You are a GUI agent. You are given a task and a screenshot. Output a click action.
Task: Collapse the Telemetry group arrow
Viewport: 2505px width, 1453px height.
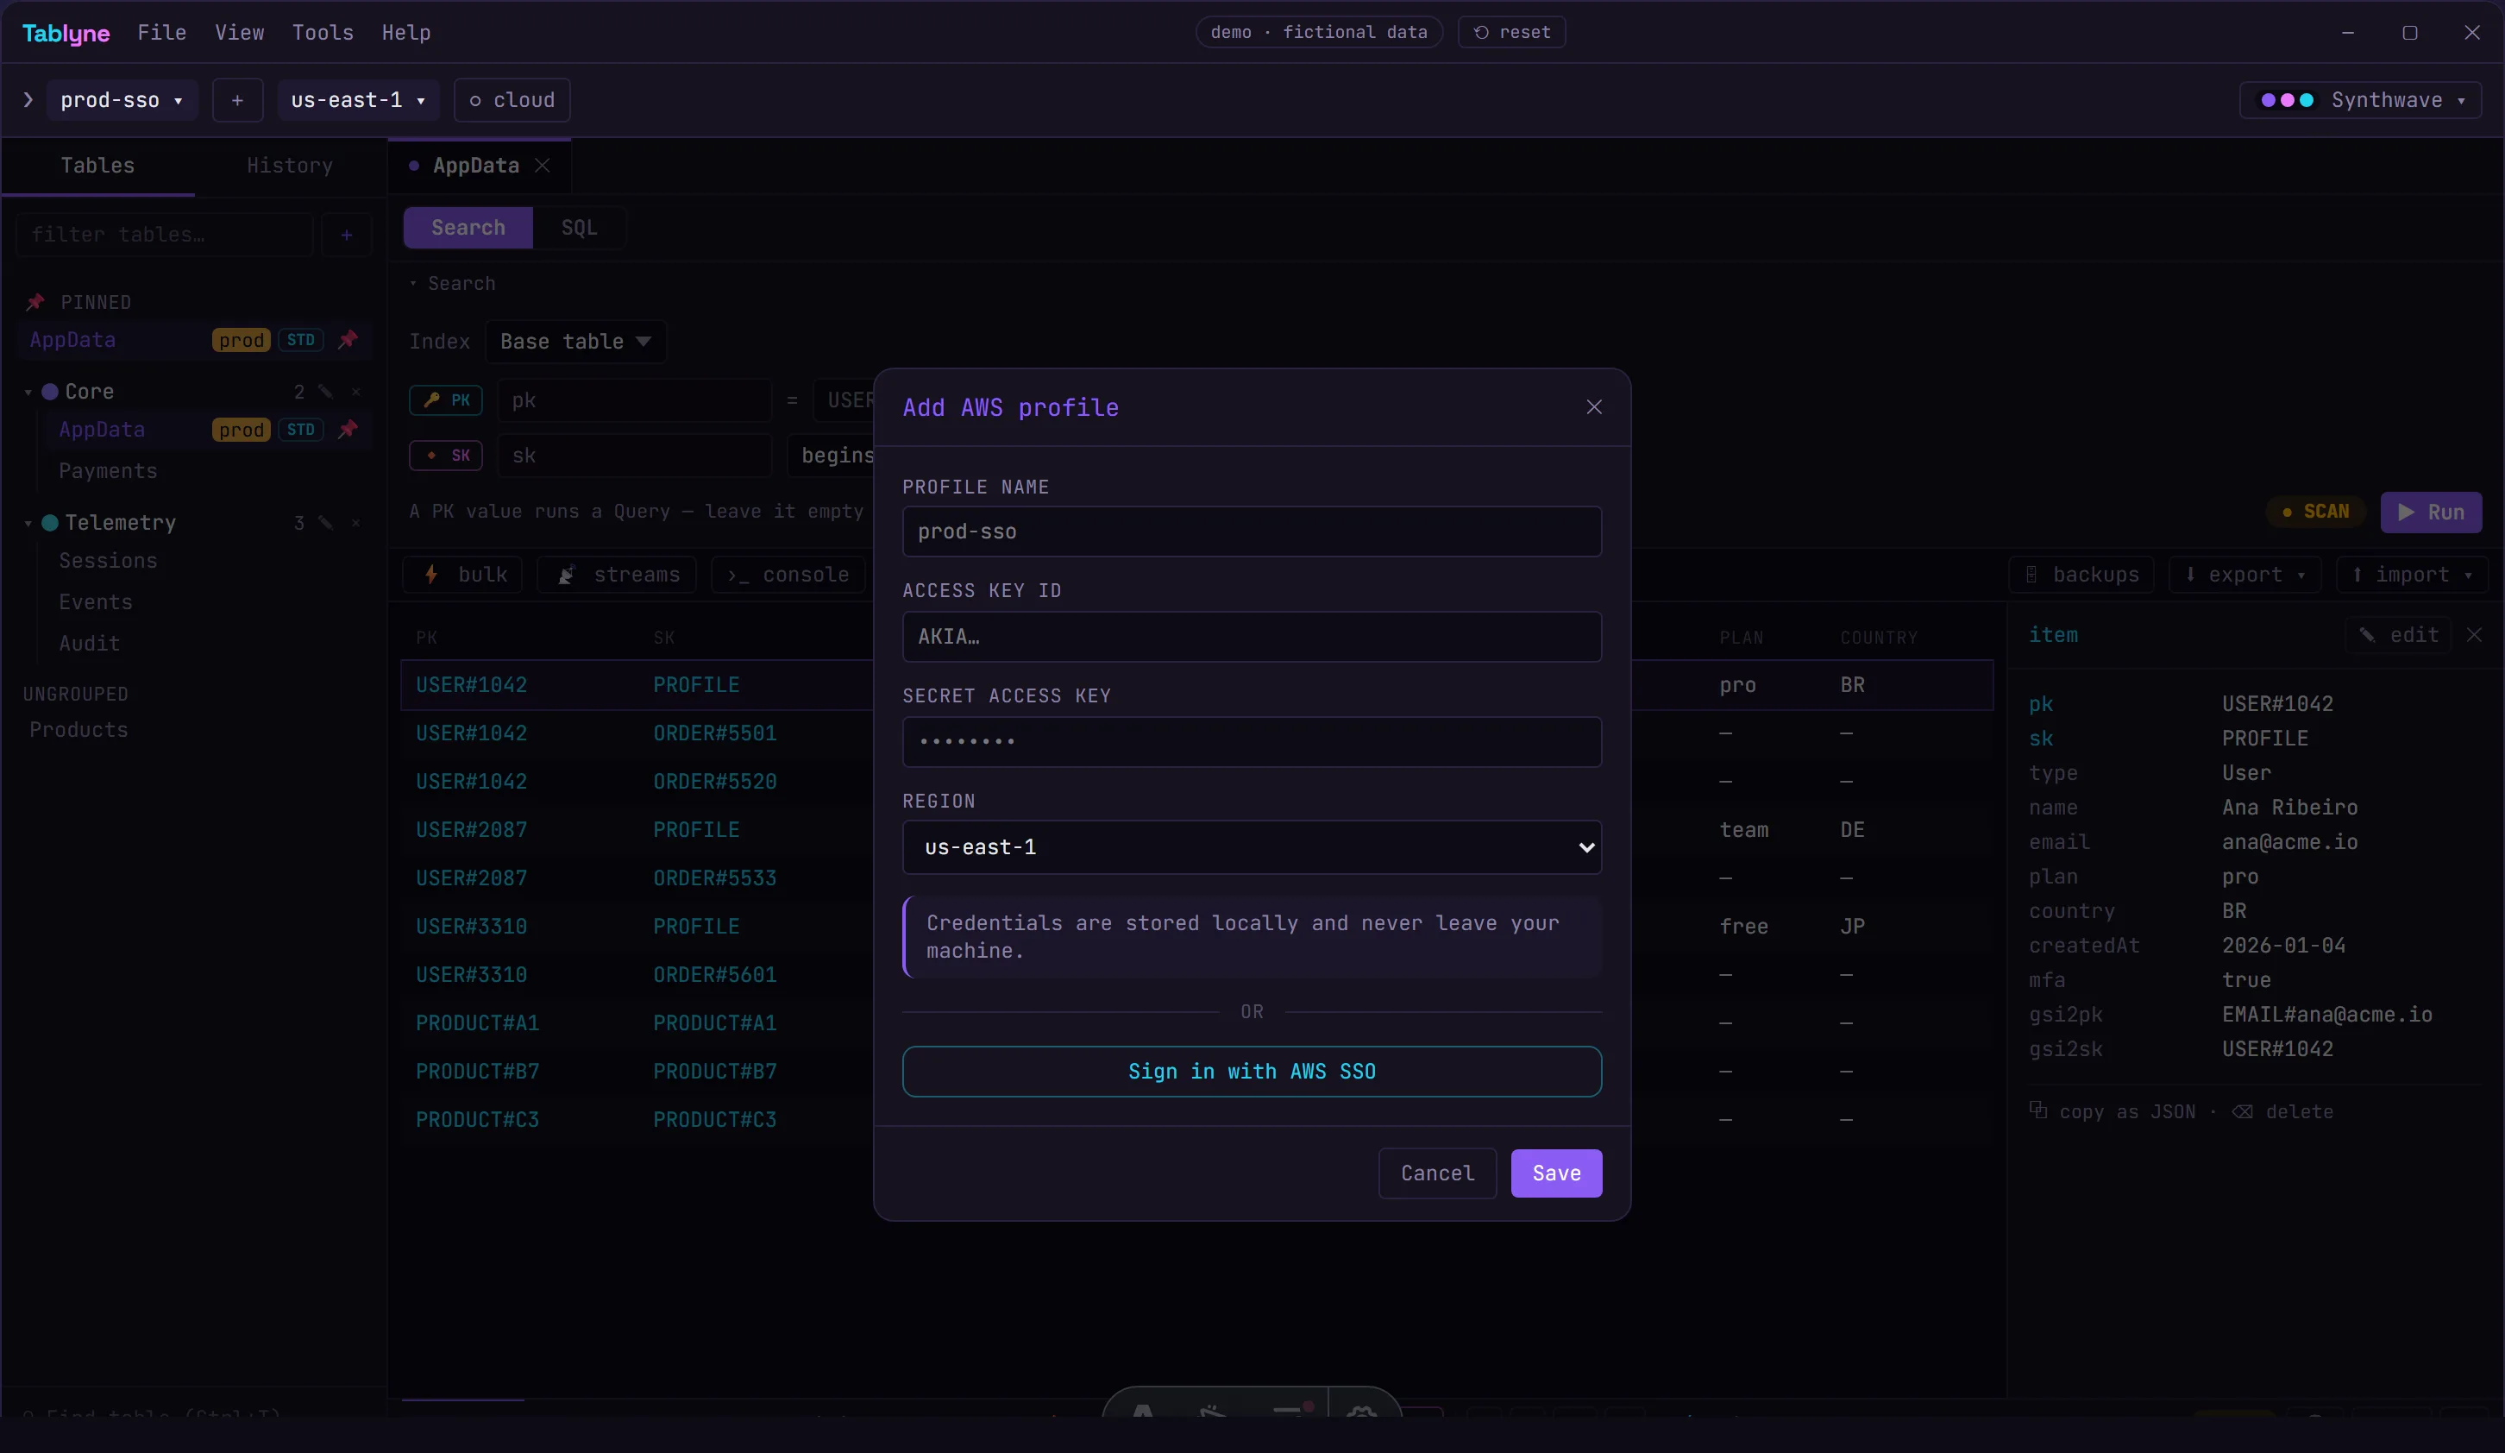[x=28, y=523]
